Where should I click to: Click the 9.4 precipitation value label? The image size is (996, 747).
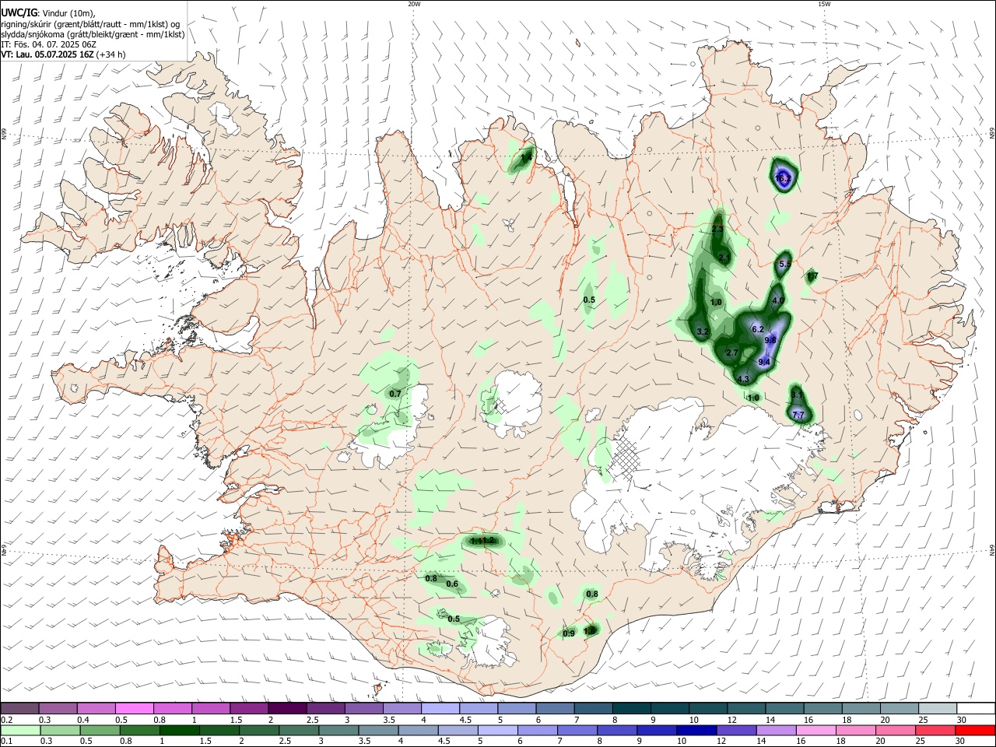[x=764, y=362]
